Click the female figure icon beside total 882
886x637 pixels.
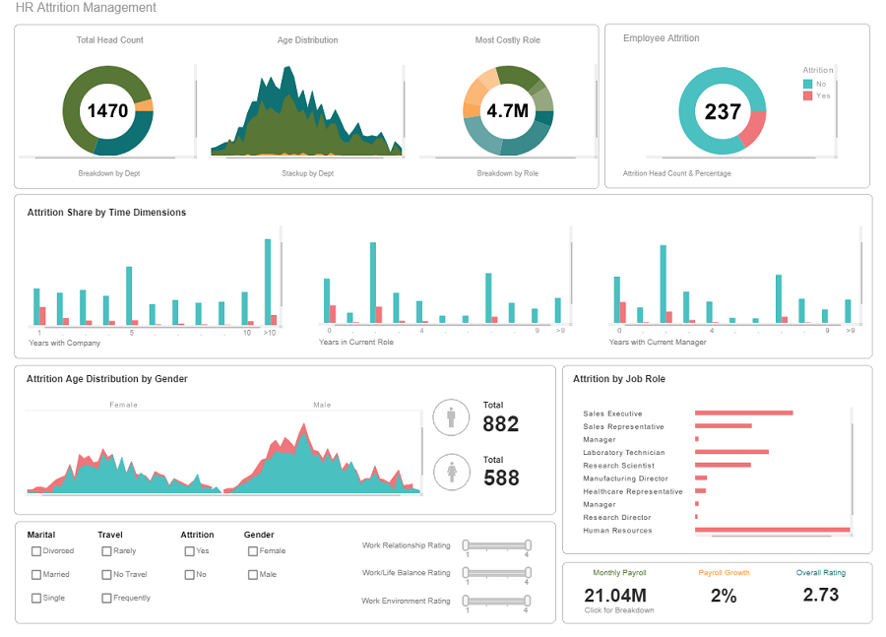tap(451, 417)
